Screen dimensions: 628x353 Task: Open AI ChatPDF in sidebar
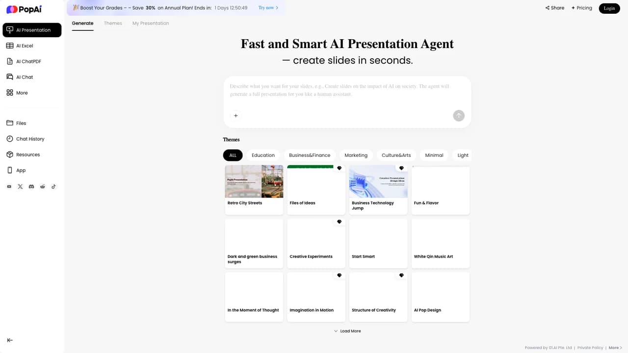(32, 61)
